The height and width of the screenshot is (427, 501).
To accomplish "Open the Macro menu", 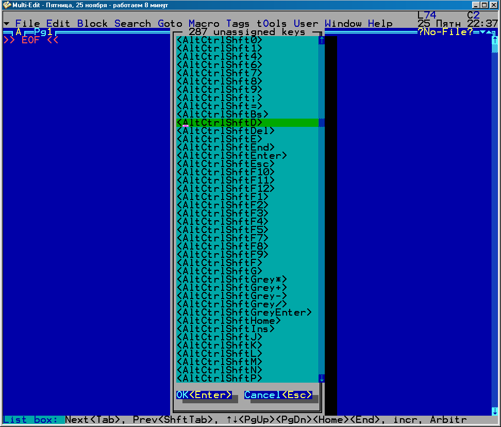I will click(204, 24).
